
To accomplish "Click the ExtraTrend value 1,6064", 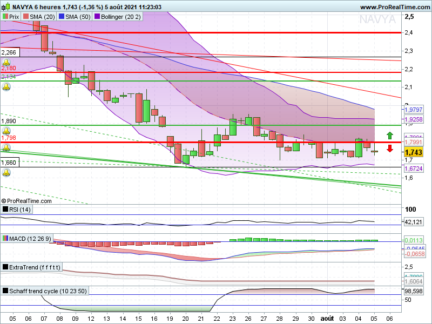I will (413, 281).
